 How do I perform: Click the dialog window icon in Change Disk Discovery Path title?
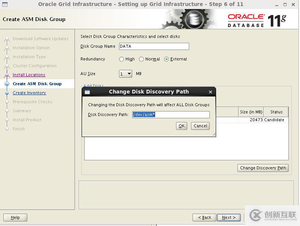(87, 92)
